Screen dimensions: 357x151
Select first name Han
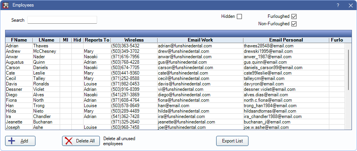10,106
